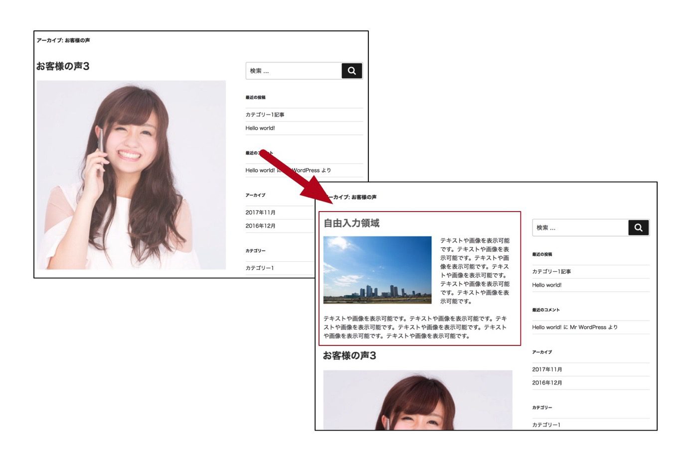692x460 pixels.
Task: Open the お客様の声3 post title in the front page
Action: coord(349,355)
